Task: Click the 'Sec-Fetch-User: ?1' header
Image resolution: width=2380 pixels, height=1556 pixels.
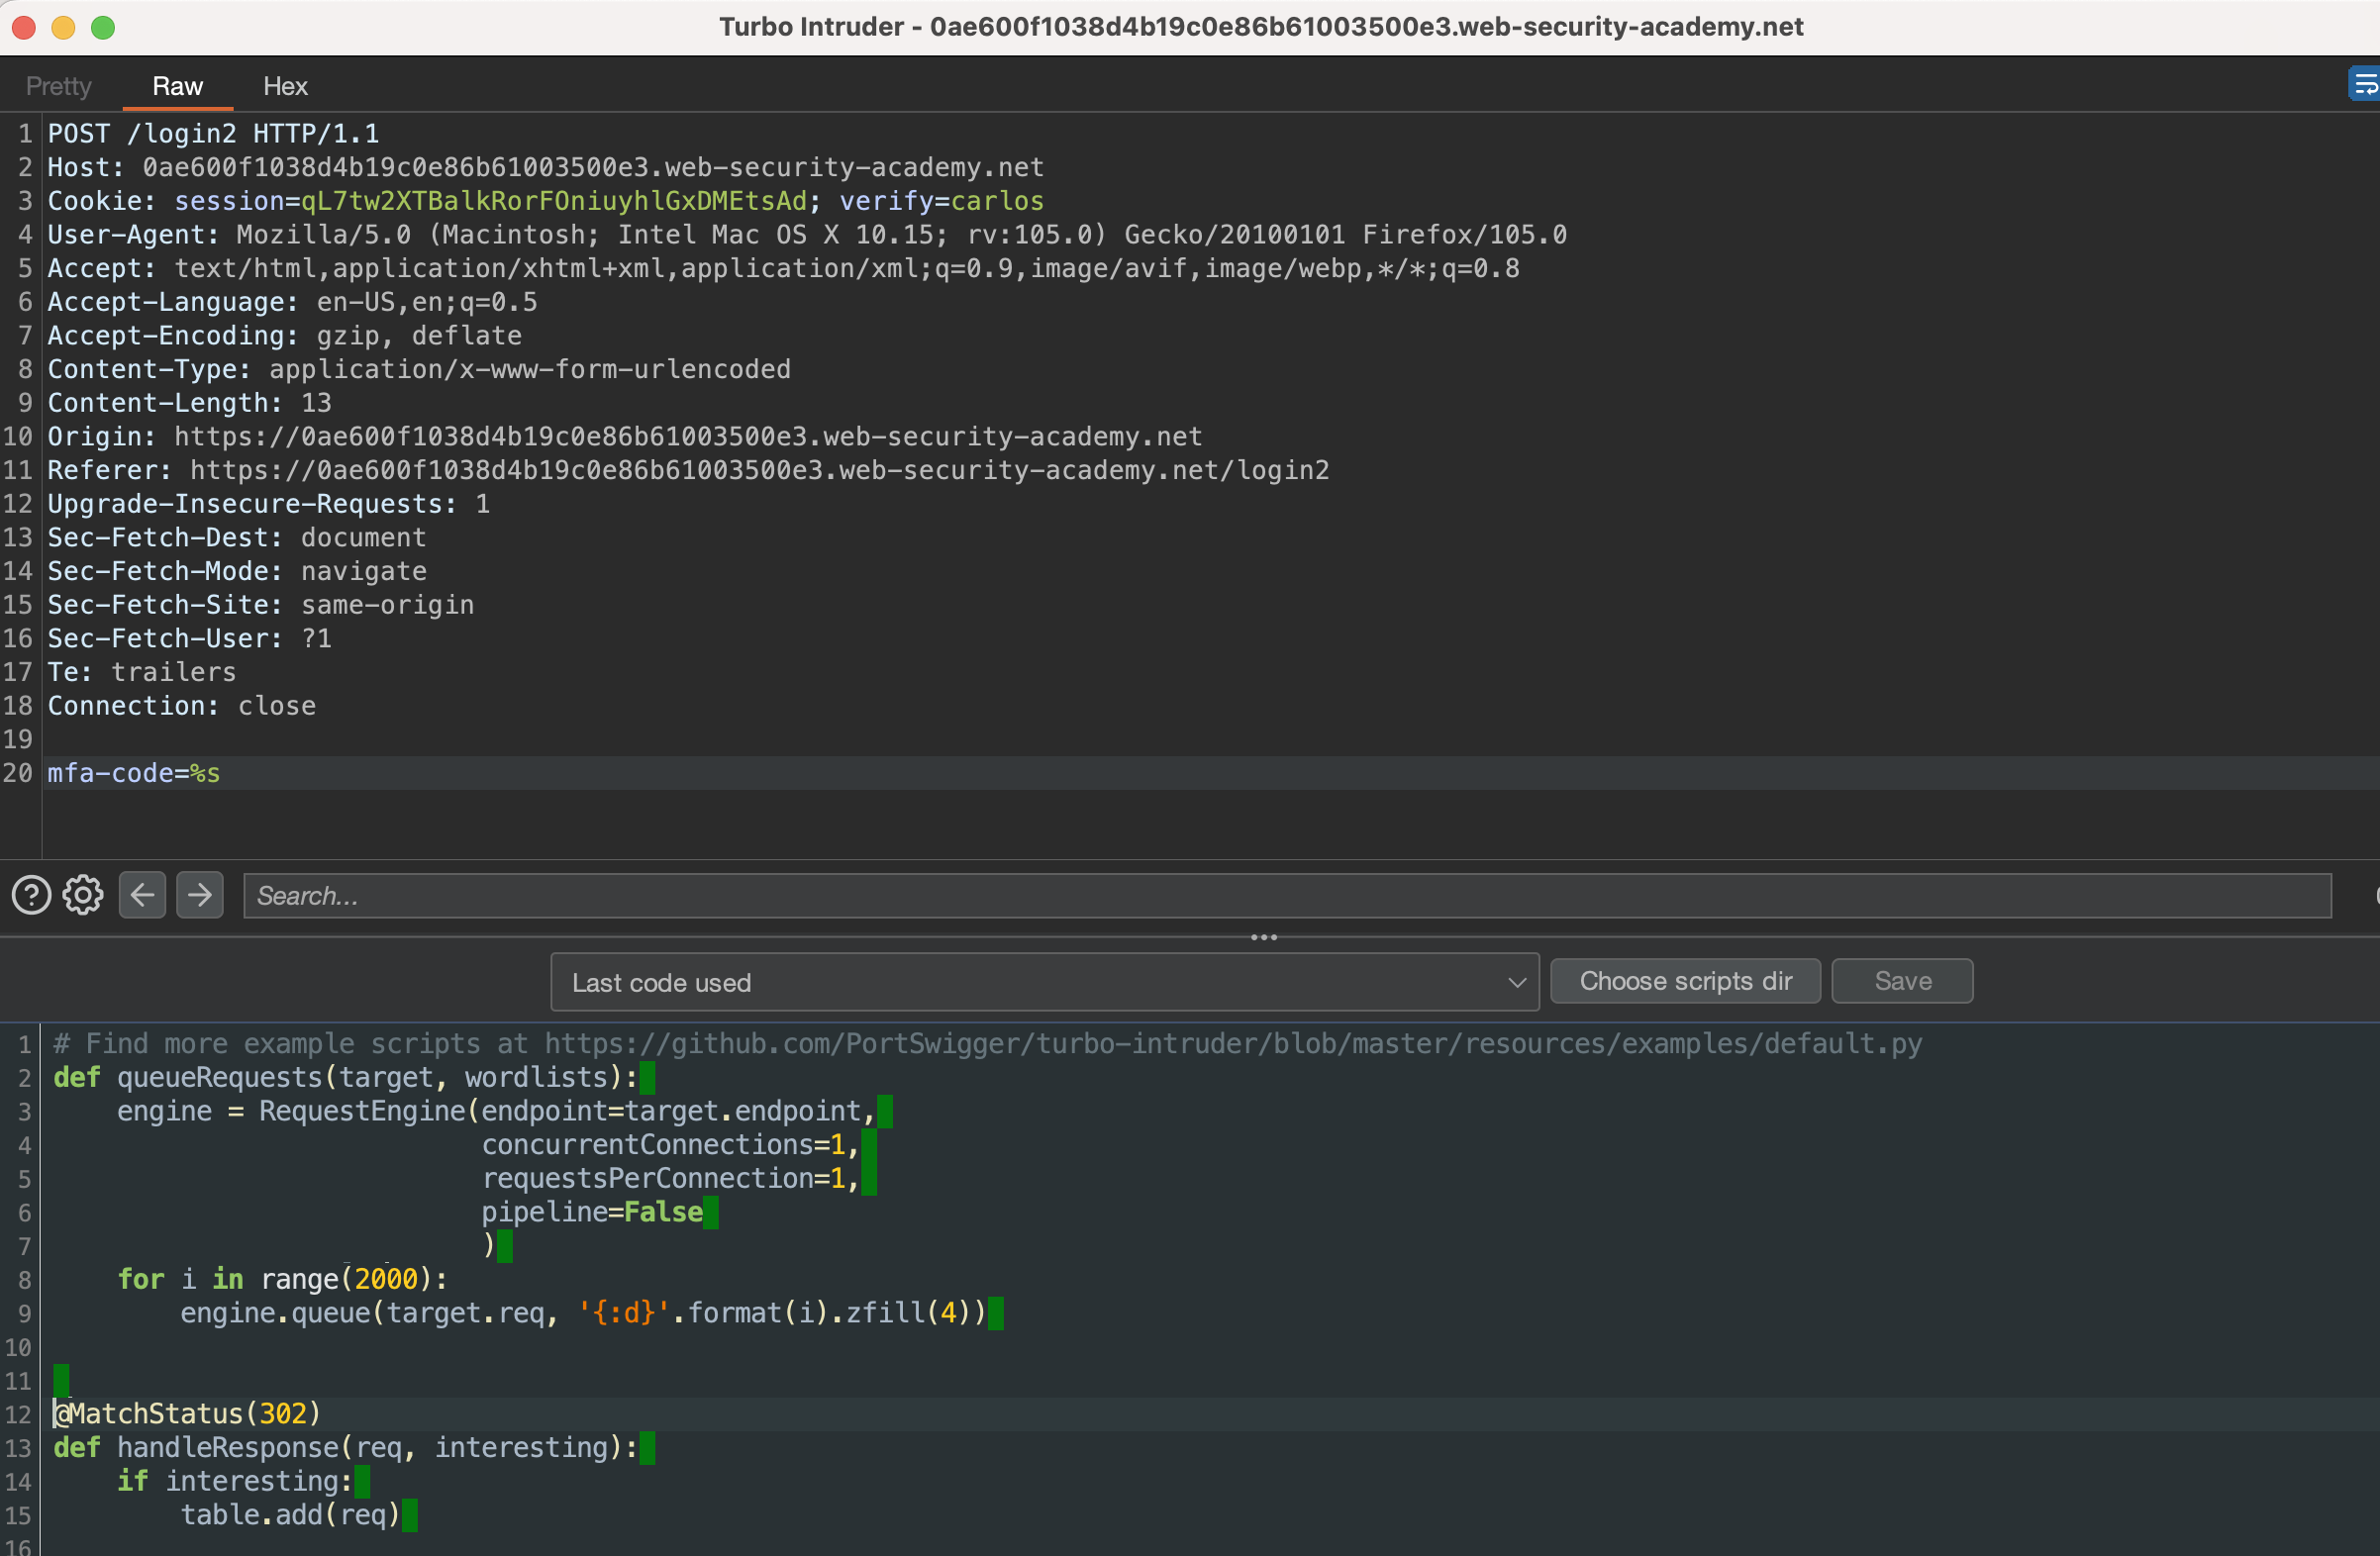Action: point(190,638)
